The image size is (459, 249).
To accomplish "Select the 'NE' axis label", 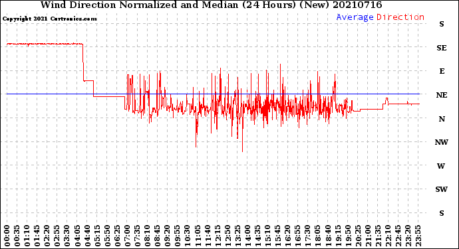I will (442, 95).
